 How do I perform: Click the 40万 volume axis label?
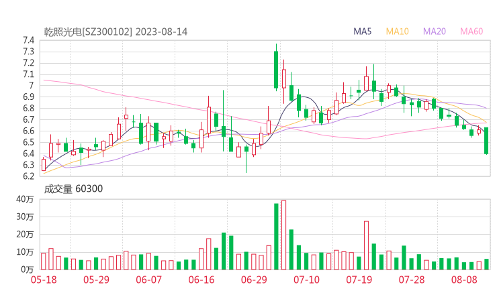point(25,199)
